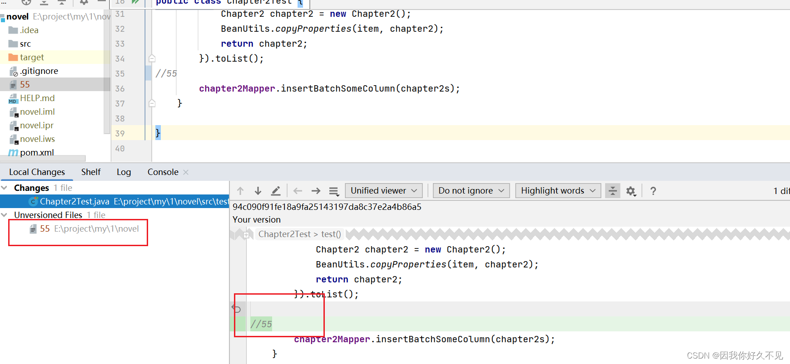Click the added //55 line in diff
The height and width of the screenshot is (364, 790).
261,324
